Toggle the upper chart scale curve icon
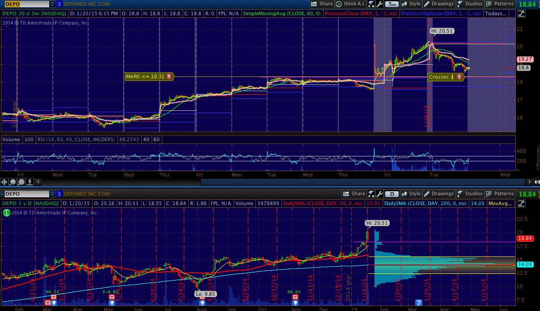The width and height of the screenshot is (540, 311). (521, 13)
